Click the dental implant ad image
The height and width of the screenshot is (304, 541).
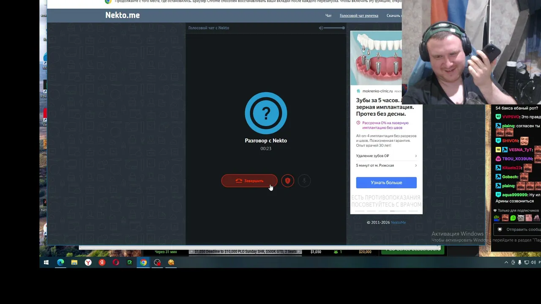tap(376, 58)
